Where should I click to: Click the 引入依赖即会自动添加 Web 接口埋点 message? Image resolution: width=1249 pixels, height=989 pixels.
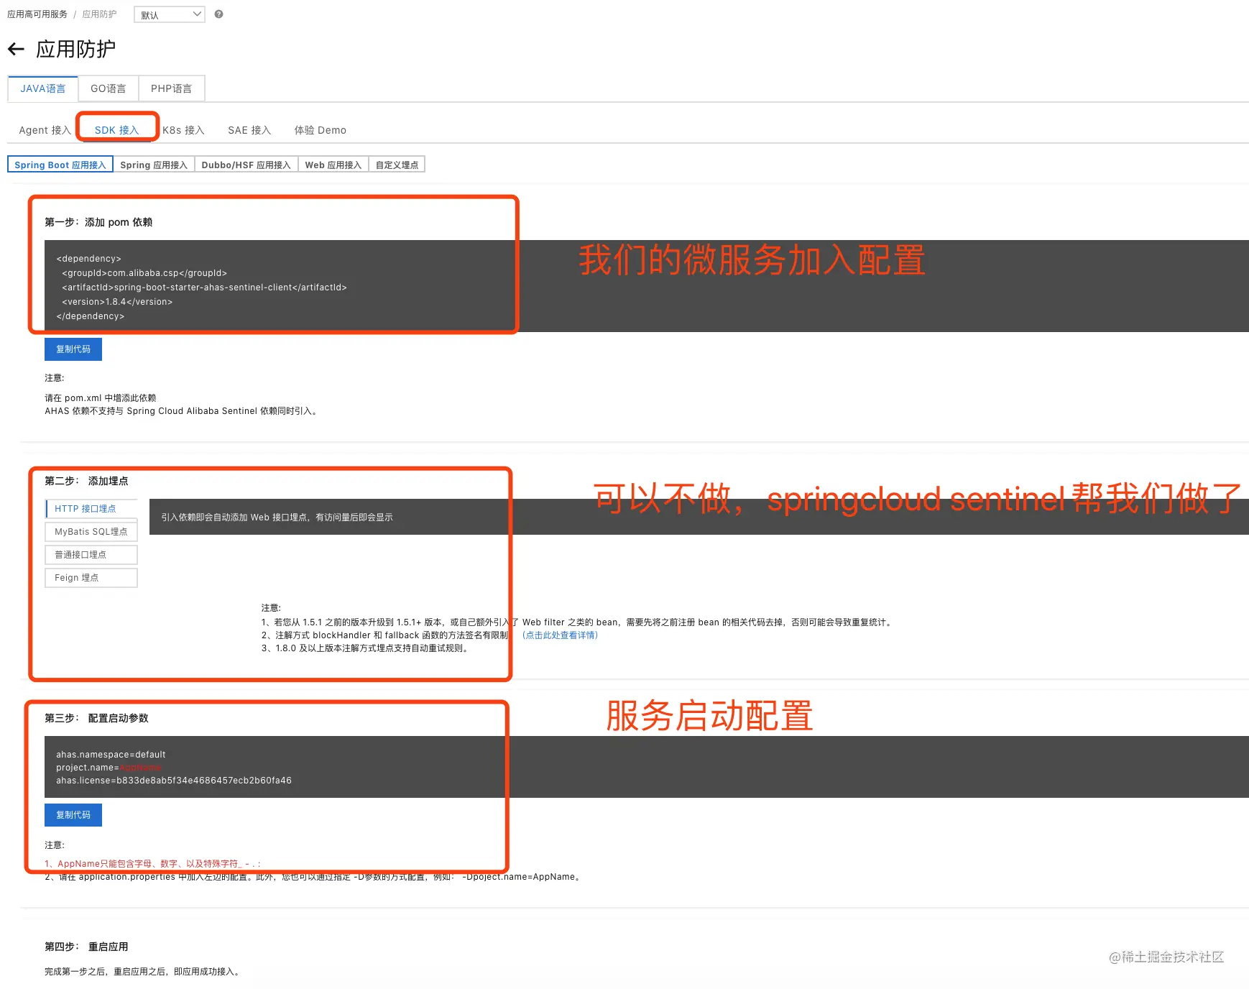tap(277, 517)
